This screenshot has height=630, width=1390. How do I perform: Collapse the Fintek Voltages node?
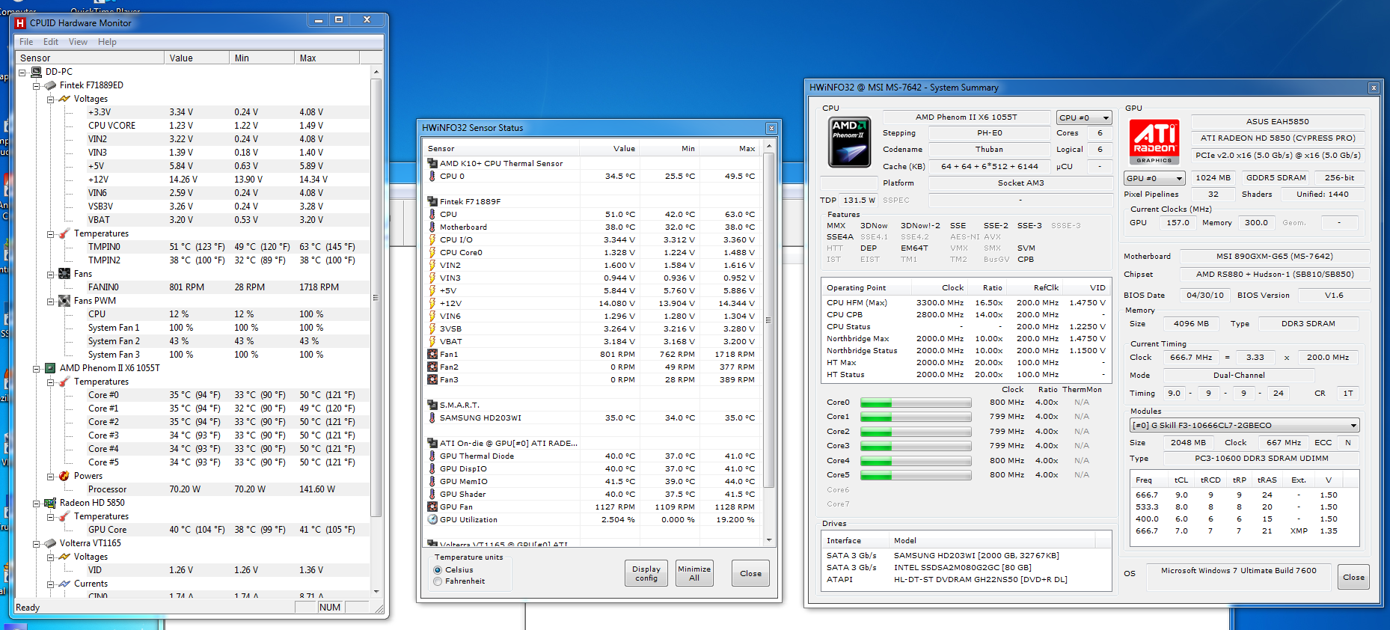point(50,100)
